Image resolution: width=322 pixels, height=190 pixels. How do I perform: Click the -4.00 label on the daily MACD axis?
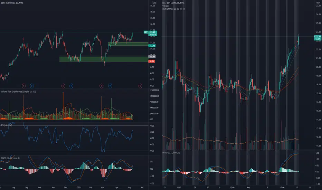[x=152, y=184]
